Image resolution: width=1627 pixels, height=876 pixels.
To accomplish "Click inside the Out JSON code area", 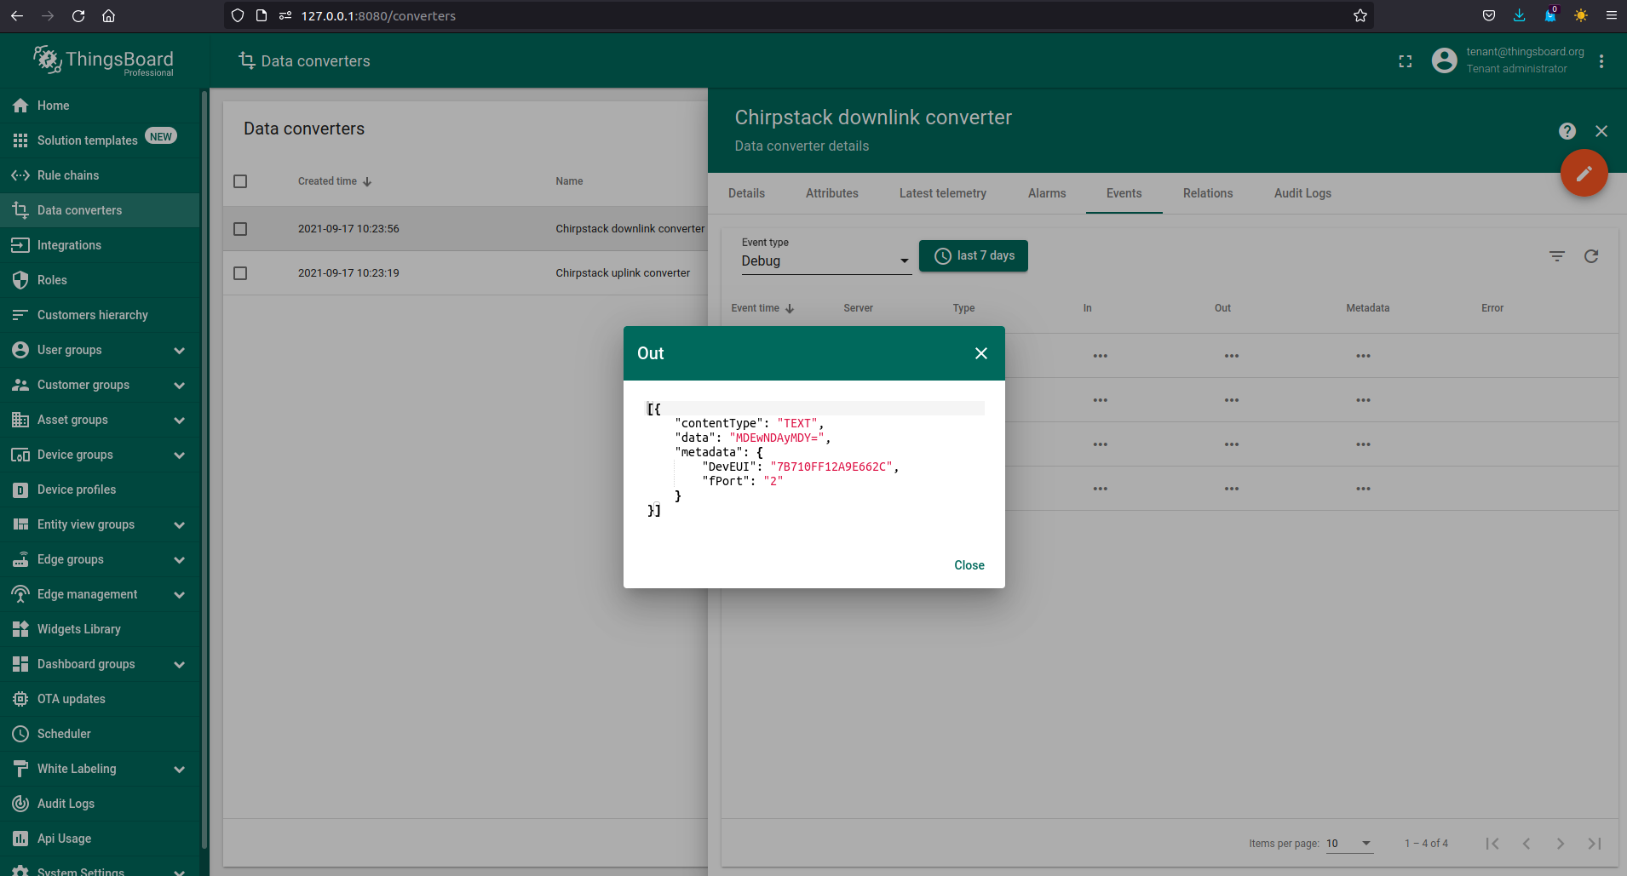I will pyautogui.click(x=814, y=460).
